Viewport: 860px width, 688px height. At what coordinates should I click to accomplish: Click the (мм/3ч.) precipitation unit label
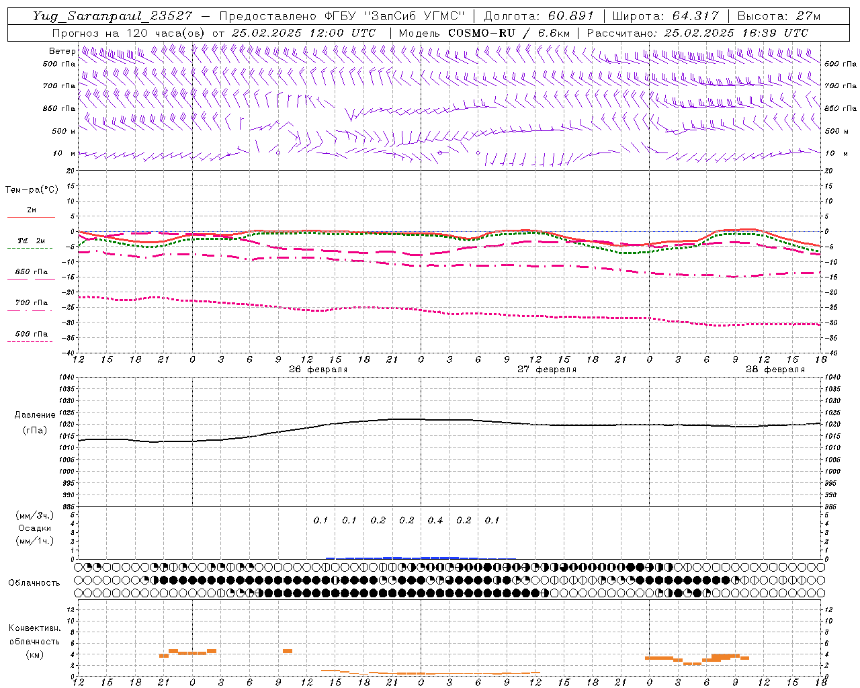pyautogui.click(x=34, y=515)
